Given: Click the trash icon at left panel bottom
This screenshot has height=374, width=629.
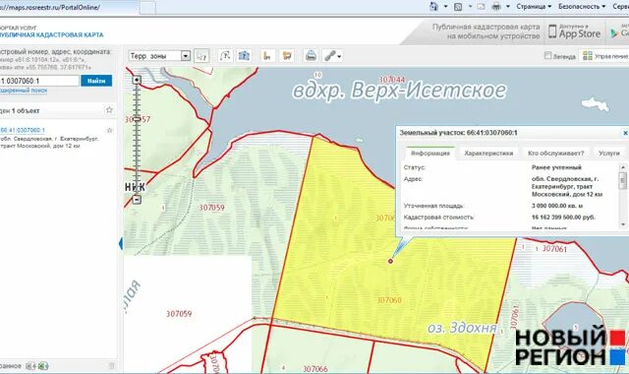Looking at the screenshot, I should click(x=111, y=366).
